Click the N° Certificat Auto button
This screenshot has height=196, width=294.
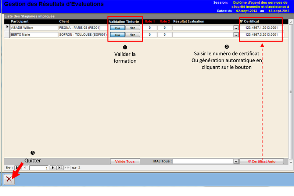262,161
